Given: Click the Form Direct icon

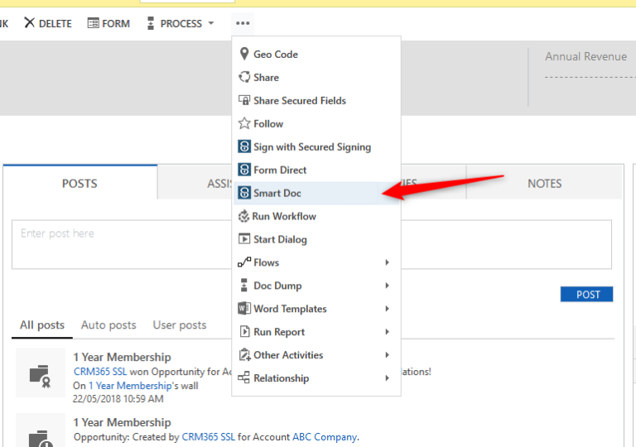Looking at the screenshot, I should pos(244,170).
